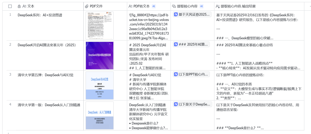Click PDF转文本 cell with Deepseek是什么?

click(149, 115)
